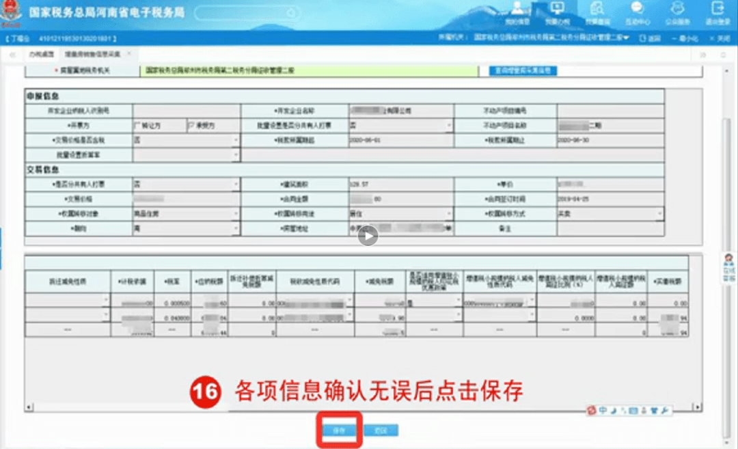738x449 pixels.
Task: Open 我的信息 user profile icon
Action: 517,12
